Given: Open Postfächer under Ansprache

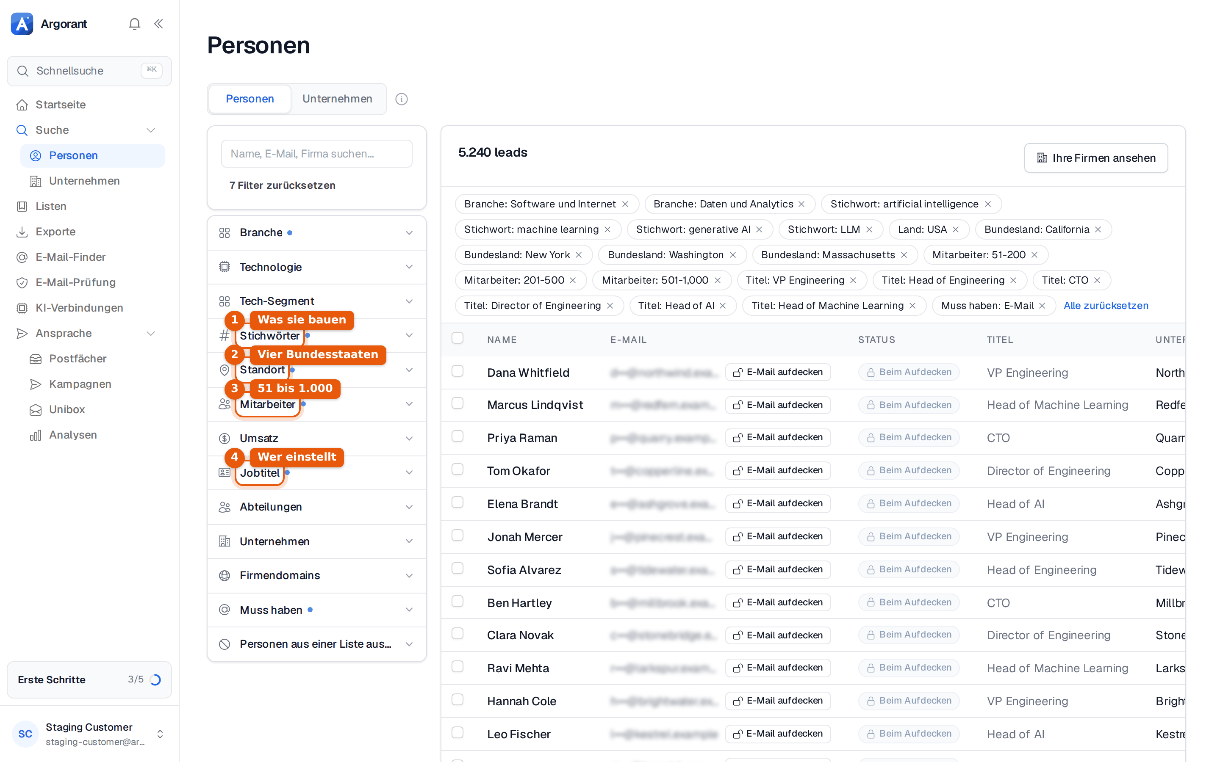Looking at the screenshot, I should point(93,358).
